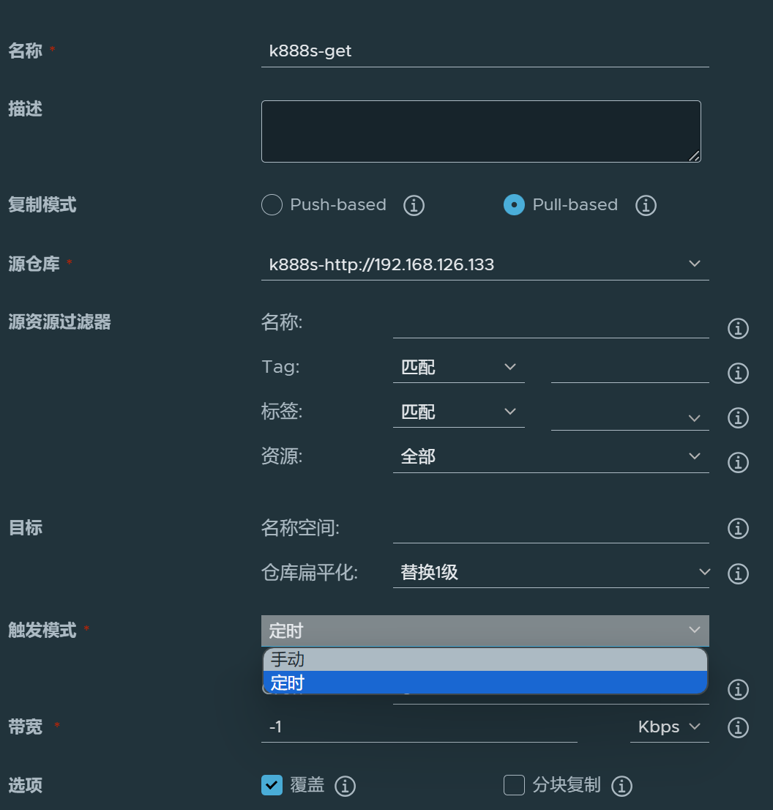Click info icon for the 名称 filter
Image resolution: width=773 pixels, height=810 pixels.
point(738,329)
